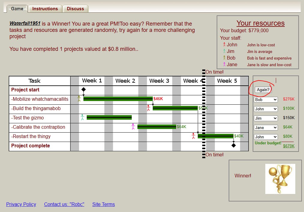
Task: Open staff dropdown for Test the gizmo
Action: [266, 118]
